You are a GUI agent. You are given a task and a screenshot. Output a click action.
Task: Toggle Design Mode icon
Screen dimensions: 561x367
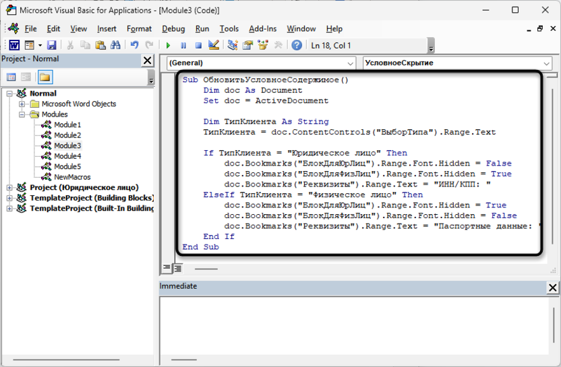pos(214,45)
